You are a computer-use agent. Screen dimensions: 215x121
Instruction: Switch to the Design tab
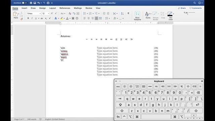(43, 8)
